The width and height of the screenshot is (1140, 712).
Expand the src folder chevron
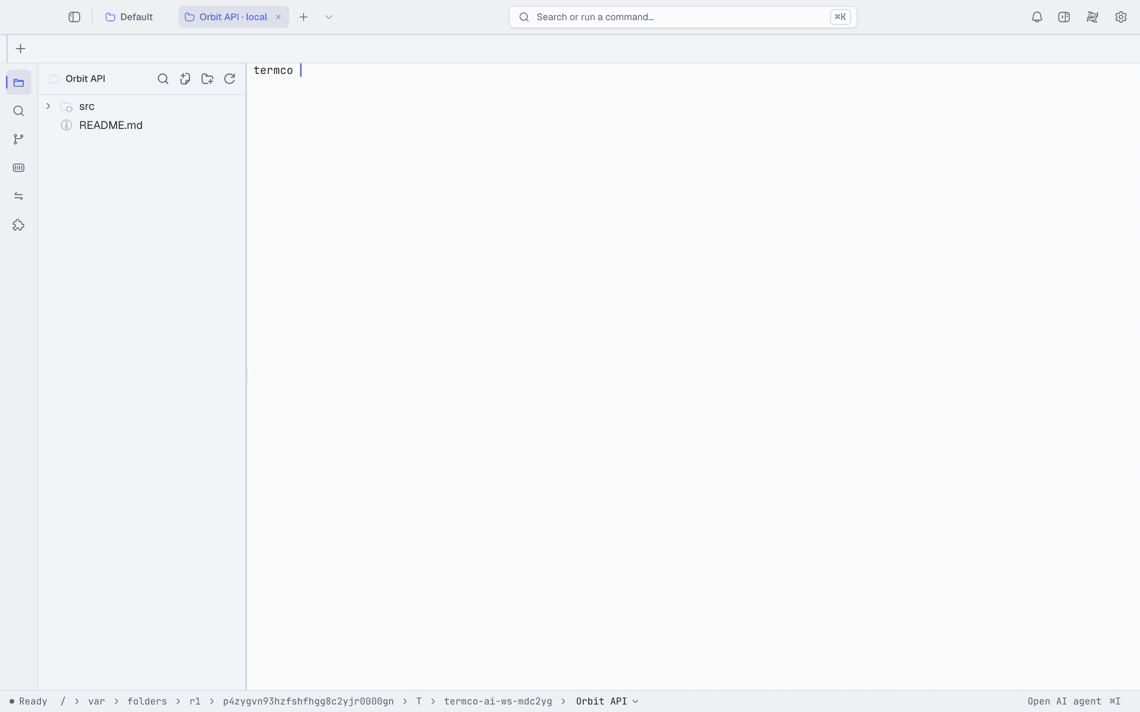[x=48, y=106]
